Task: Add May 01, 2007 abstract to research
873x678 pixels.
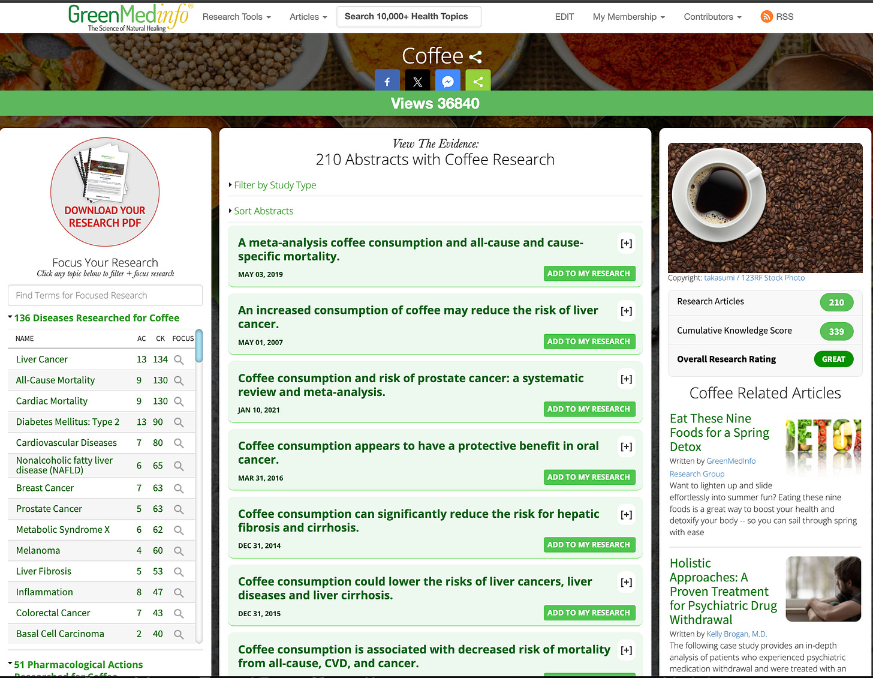Action: click(x=589, y=341)
